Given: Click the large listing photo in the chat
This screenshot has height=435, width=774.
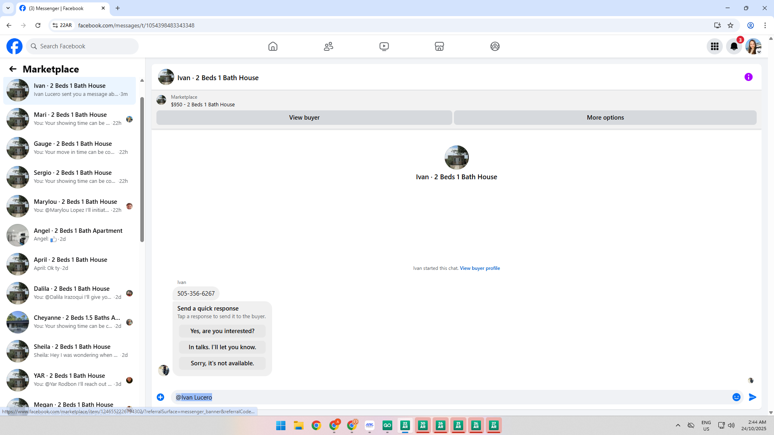Looking at the screenshot, I should 456,157.
